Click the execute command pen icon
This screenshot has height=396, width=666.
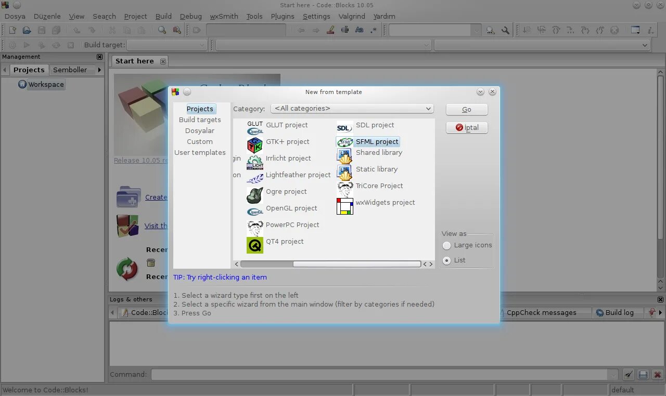click(629, 375)
